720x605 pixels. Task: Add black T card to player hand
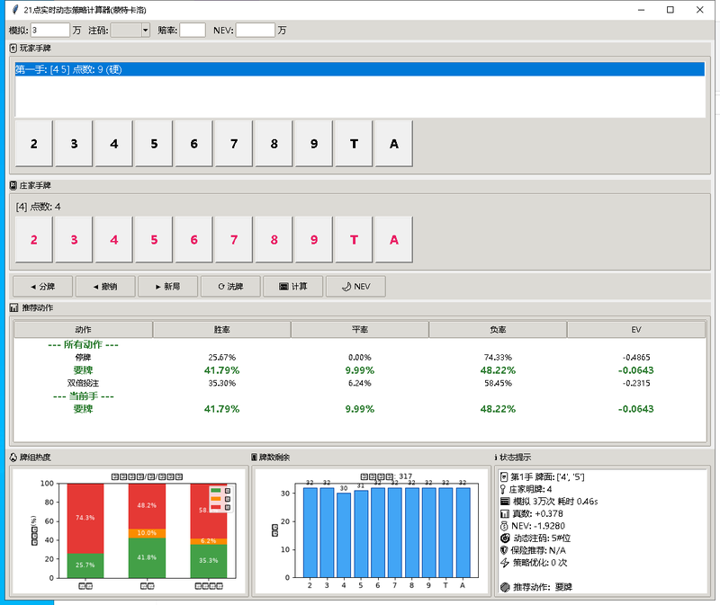tap(354, 144)
